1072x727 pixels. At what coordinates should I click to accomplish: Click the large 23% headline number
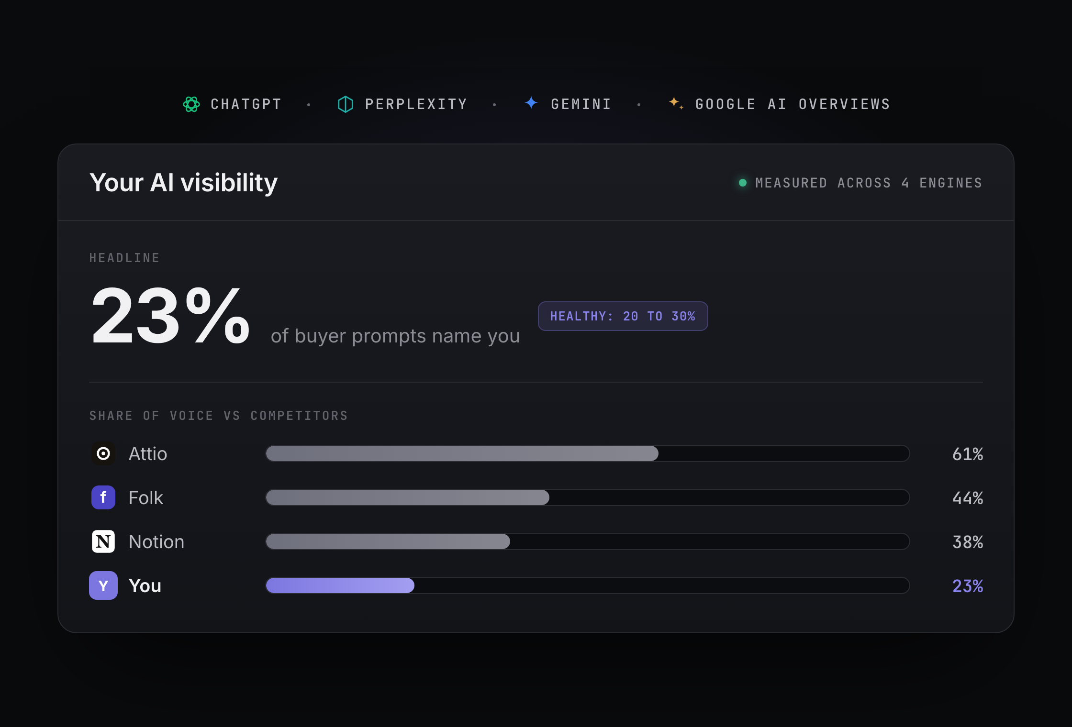[x=171, y=316]
